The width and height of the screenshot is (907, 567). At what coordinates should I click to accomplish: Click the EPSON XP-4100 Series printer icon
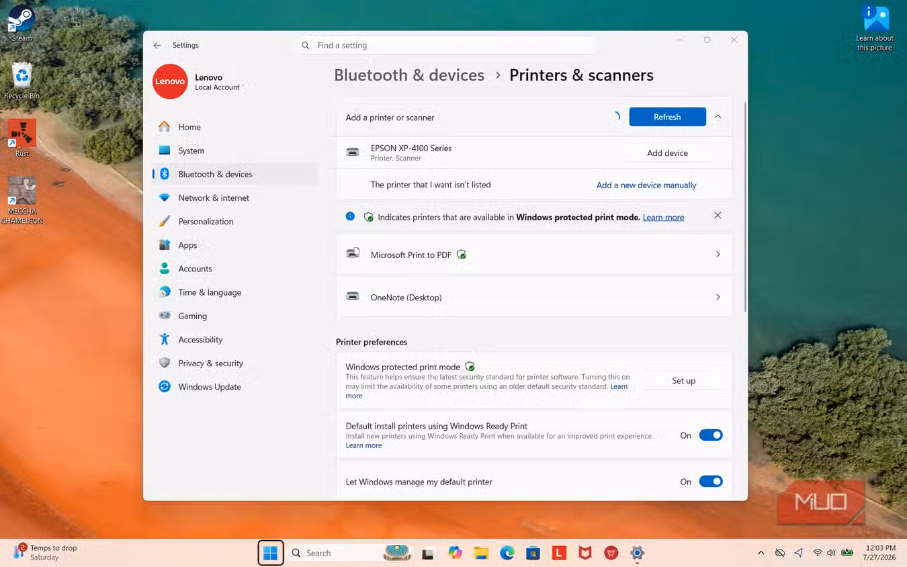point(353,152)
